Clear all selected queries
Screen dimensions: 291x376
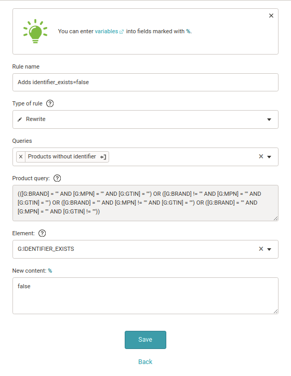(x=261, y=156)
